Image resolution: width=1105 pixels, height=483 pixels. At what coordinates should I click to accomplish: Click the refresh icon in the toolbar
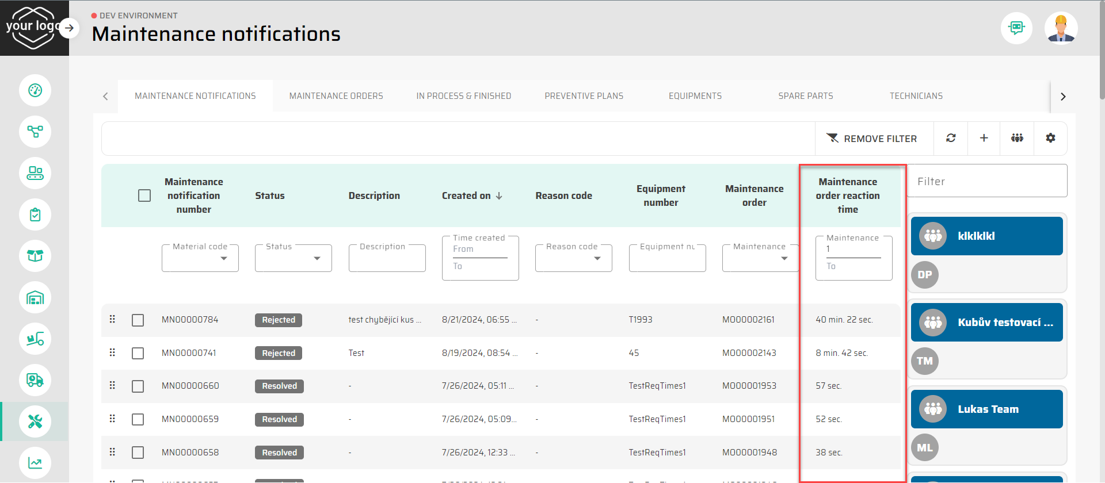point(951,138)
